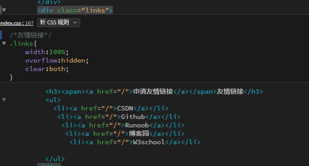
Task: Click the Github list item text
Action: [x=133, y=117]
